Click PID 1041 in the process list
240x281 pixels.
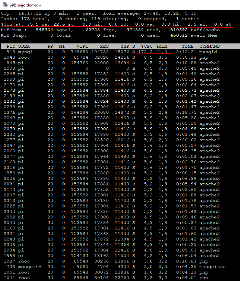click(x=9, y=278)
